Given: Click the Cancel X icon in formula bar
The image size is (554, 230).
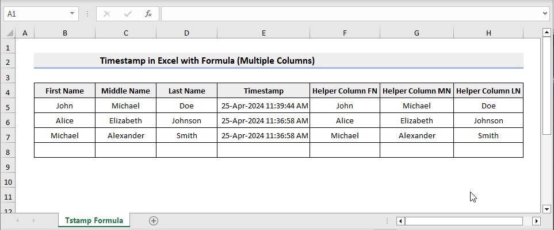Looking at the screenshot, I should (x=107, y=13).
